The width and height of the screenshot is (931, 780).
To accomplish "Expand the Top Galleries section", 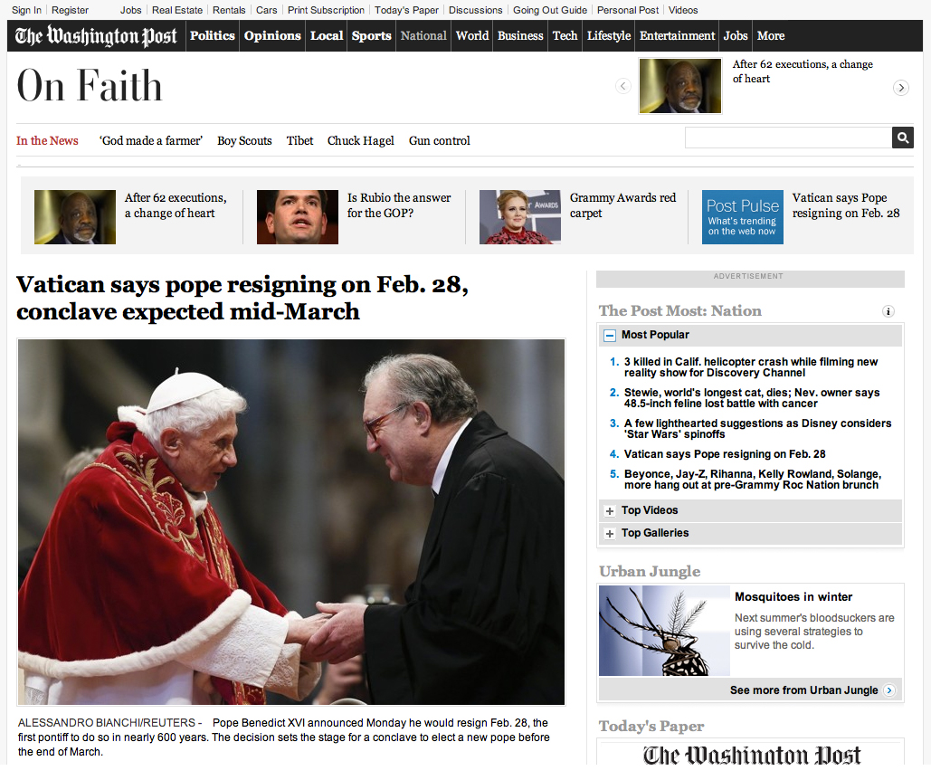I will click(610, 534).
